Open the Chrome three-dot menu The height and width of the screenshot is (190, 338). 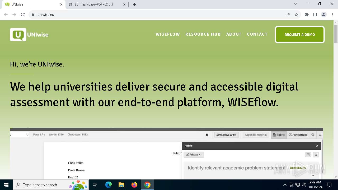[x=332, y=15]
